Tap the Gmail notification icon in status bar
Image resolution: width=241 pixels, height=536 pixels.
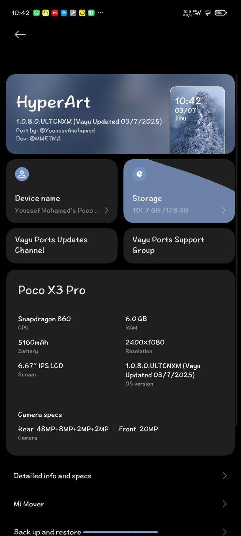55,13
